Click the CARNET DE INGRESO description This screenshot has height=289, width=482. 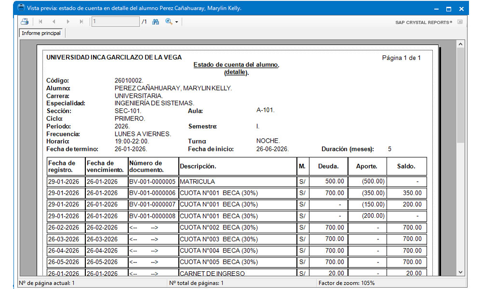[x=212, y=273]
